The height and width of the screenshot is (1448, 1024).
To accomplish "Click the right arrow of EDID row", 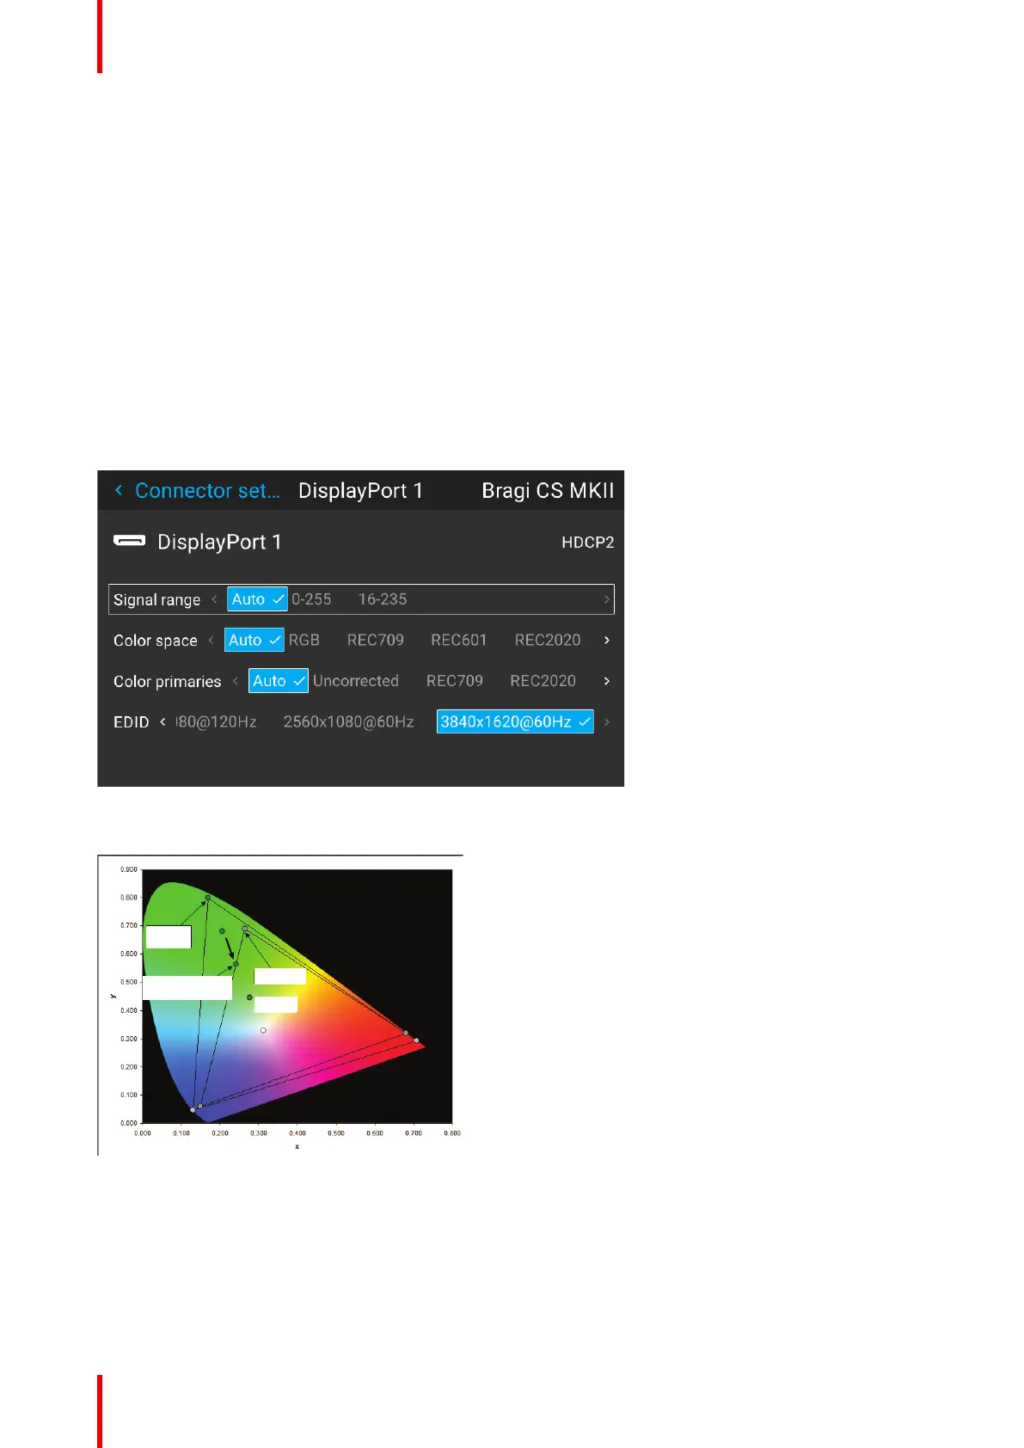I will click(606, 721).
